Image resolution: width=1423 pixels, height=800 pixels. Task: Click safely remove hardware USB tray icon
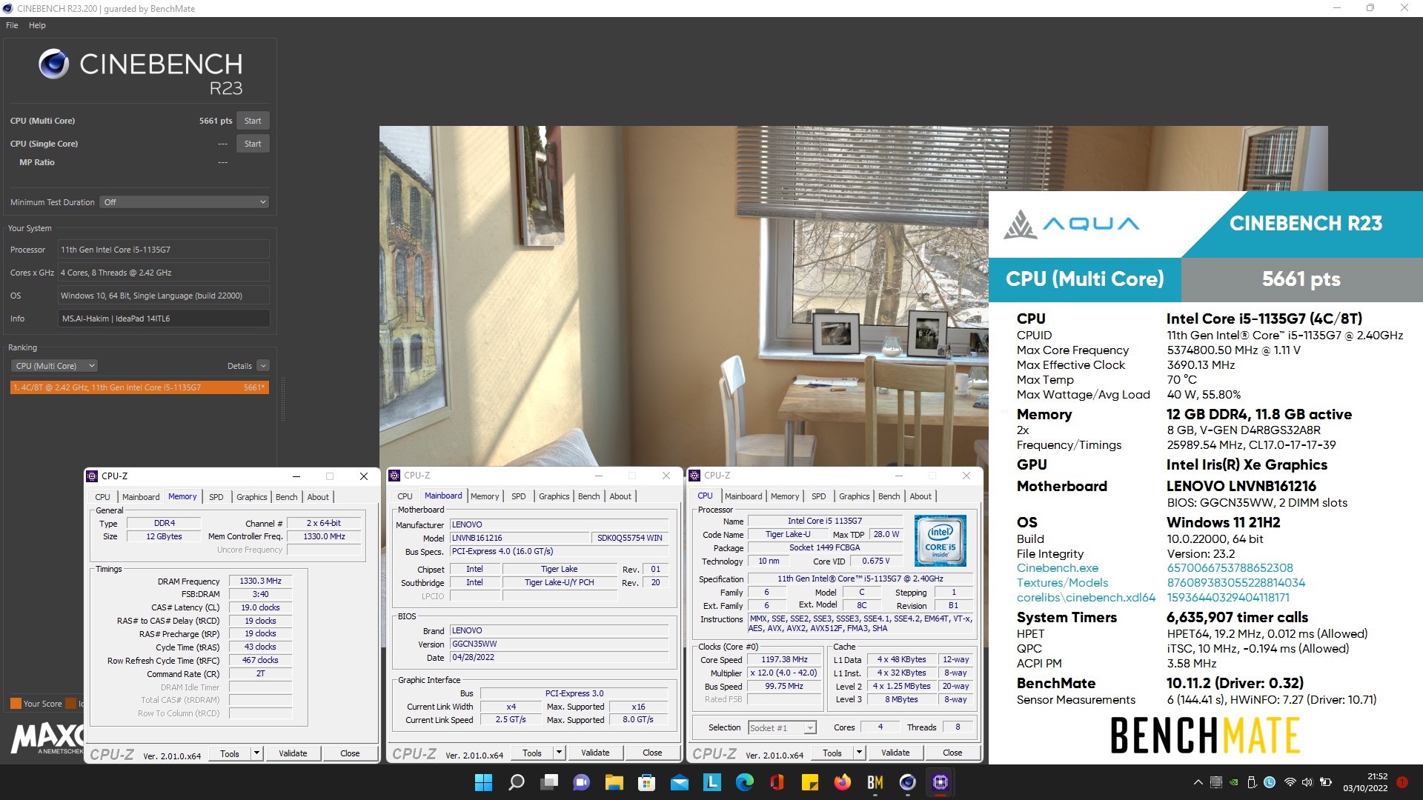tap(1252, 782)
